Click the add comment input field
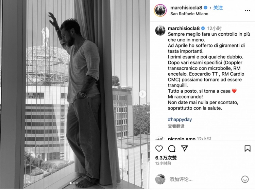This screenshot has height=190, width=255. (x=203, y=179)
